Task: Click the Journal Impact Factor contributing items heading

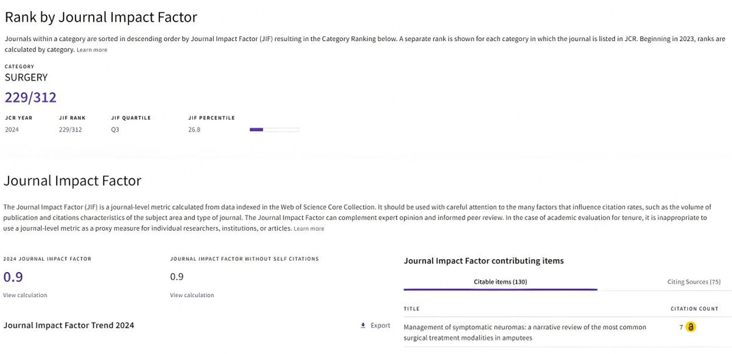Action: [x=484, y=261]
